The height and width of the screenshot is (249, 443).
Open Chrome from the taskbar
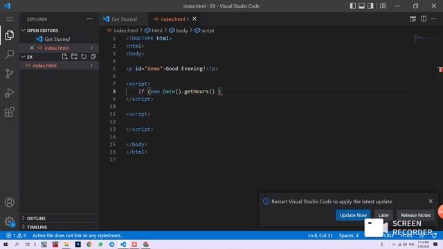[89, 244]
